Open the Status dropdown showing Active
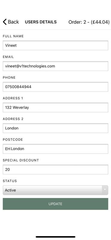111x240 pixels. [55, 190]
